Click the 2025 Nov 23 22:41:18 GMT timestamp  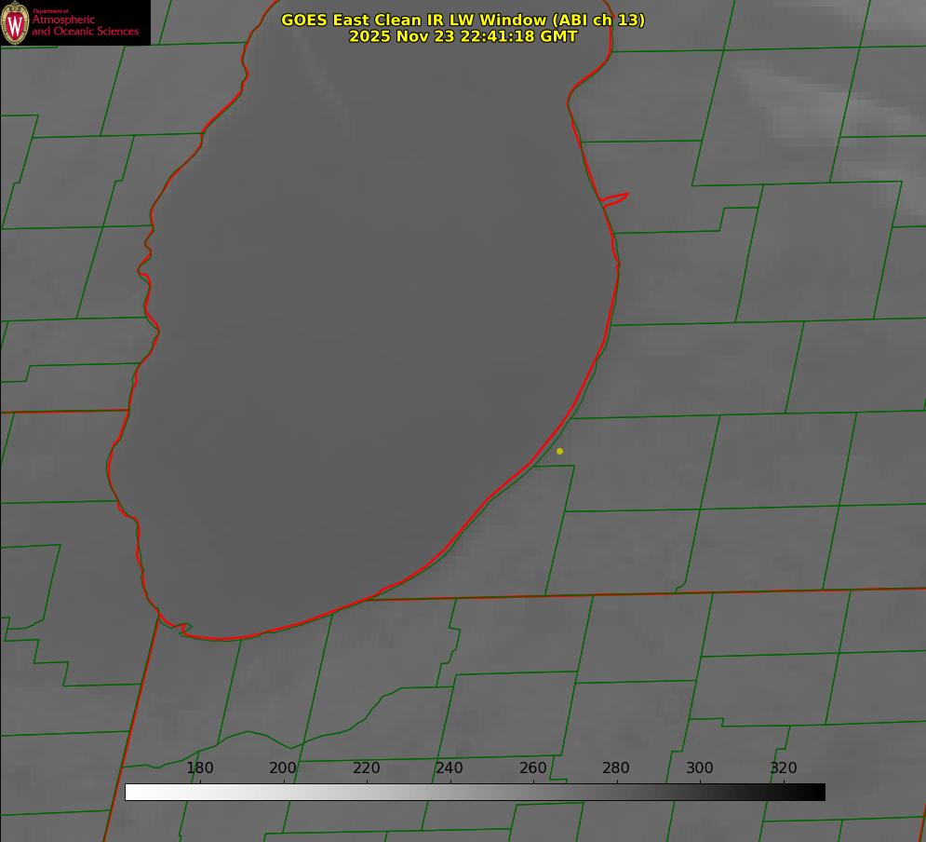point(463,36)
